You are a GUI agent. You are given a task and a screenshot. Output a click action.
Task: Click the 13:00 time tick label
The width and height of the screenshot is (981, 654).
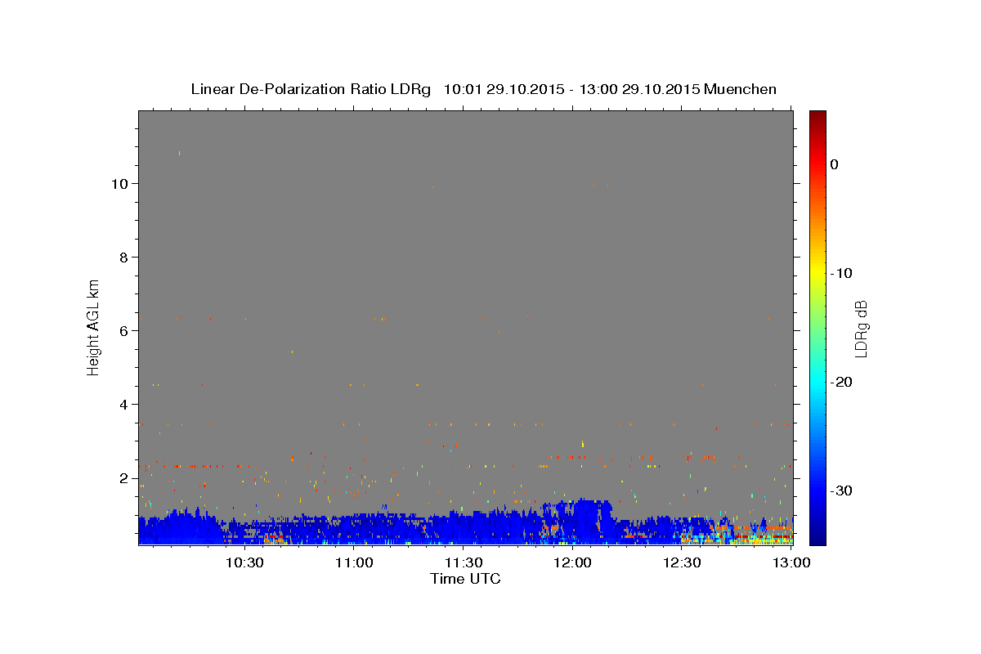pyautogui.click(x=791, y=563)
